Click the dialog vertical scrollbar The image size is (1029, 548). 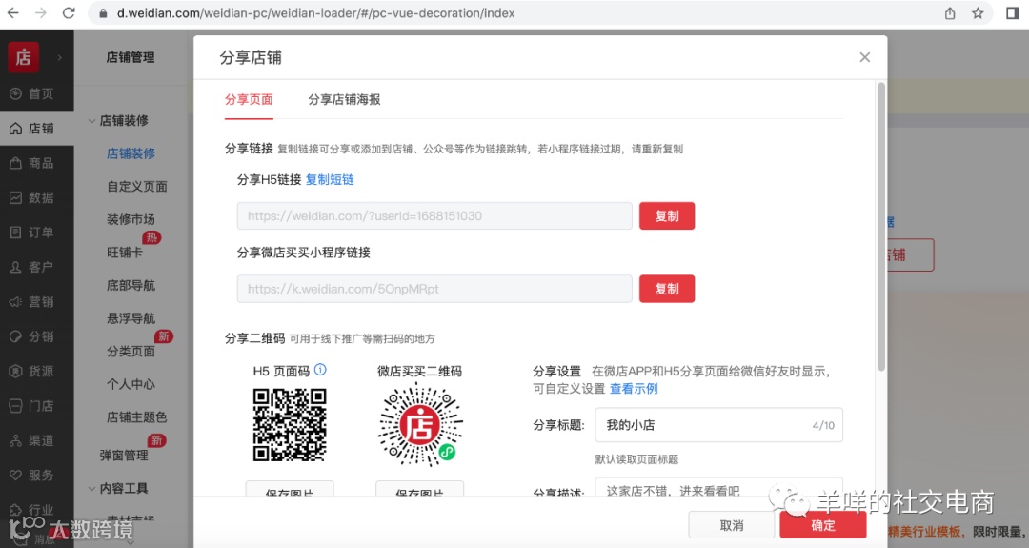click(x=880, y=227)
